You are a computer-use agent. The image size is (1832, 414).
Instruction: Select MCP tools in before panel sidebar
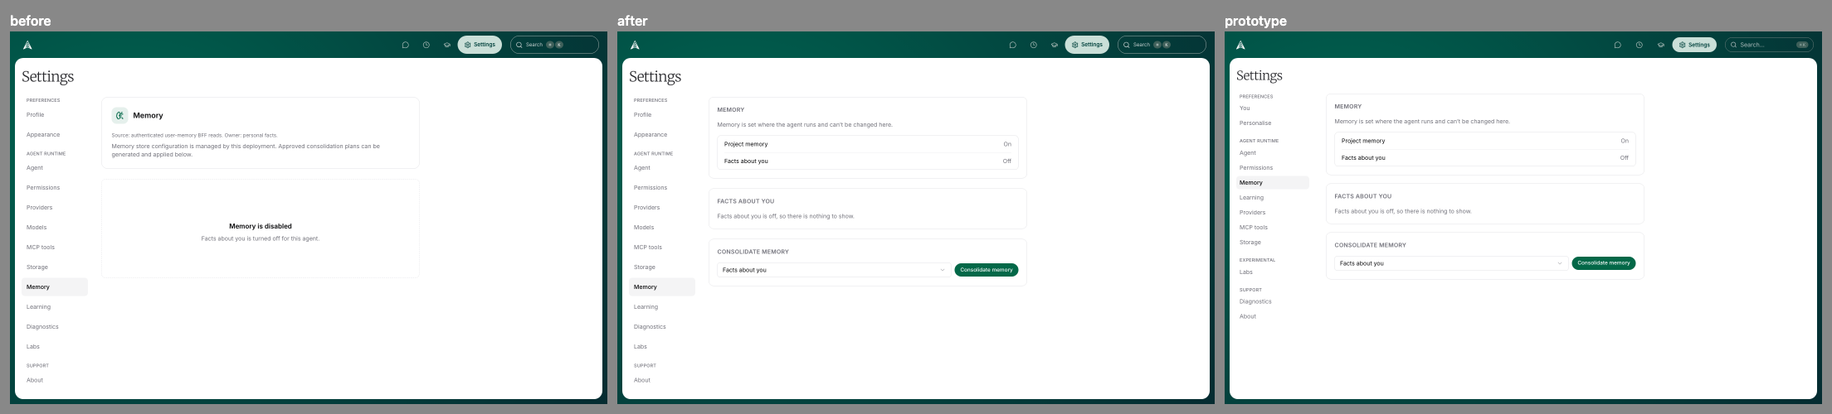(x=55, y=248)
